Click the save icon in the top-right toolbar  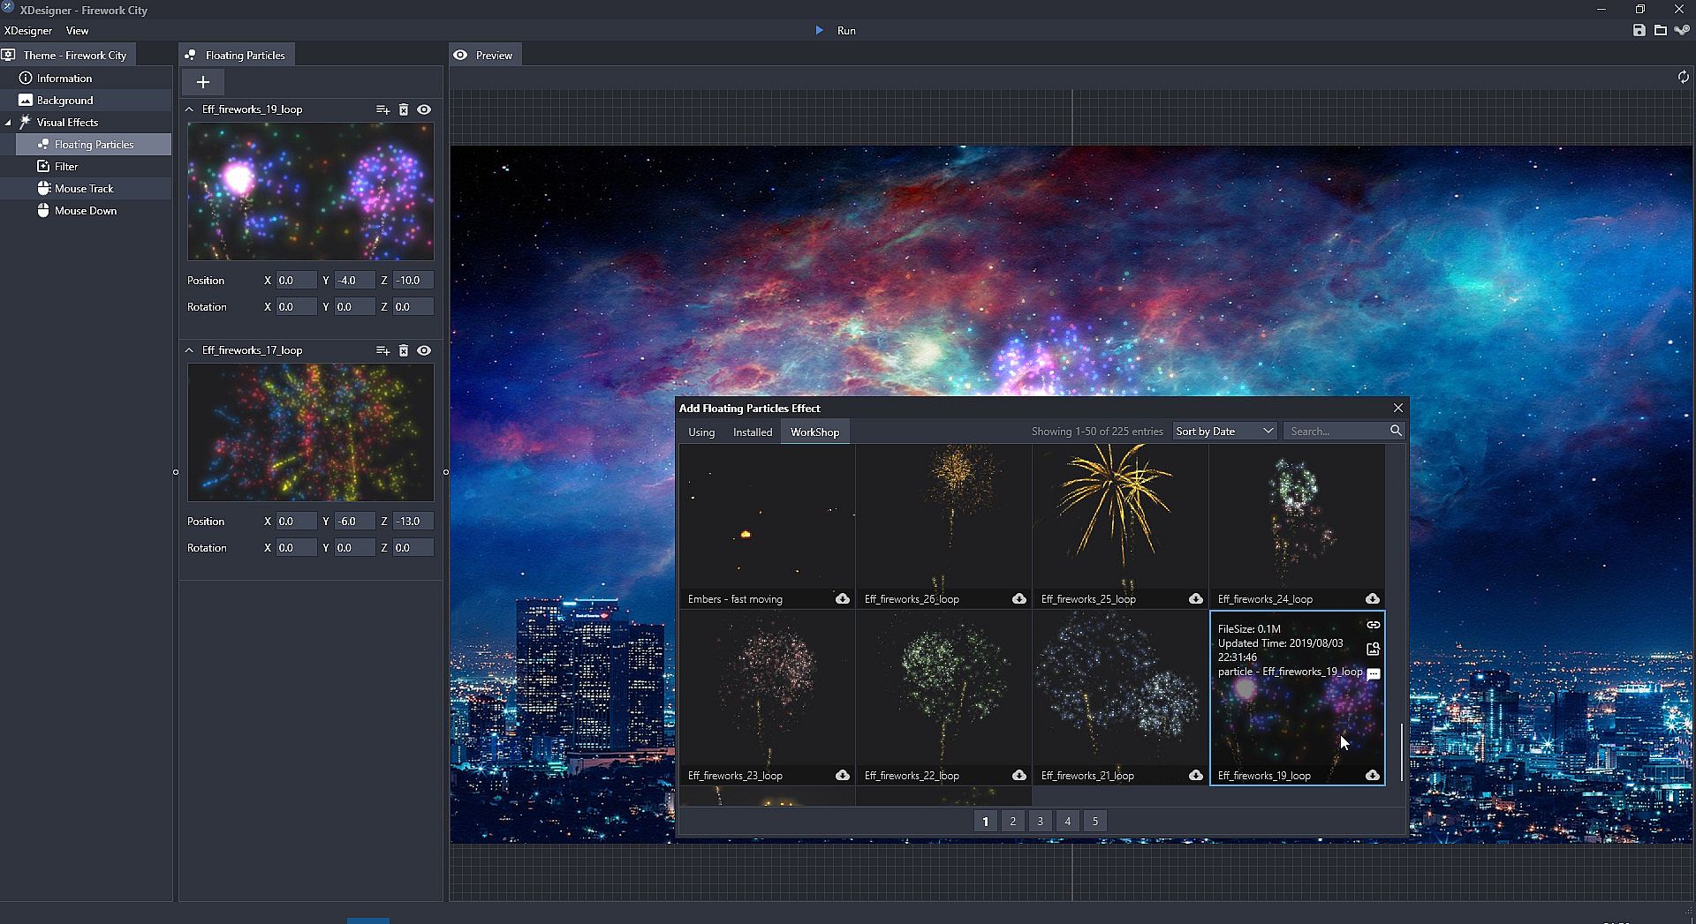tap(1639, 30)
